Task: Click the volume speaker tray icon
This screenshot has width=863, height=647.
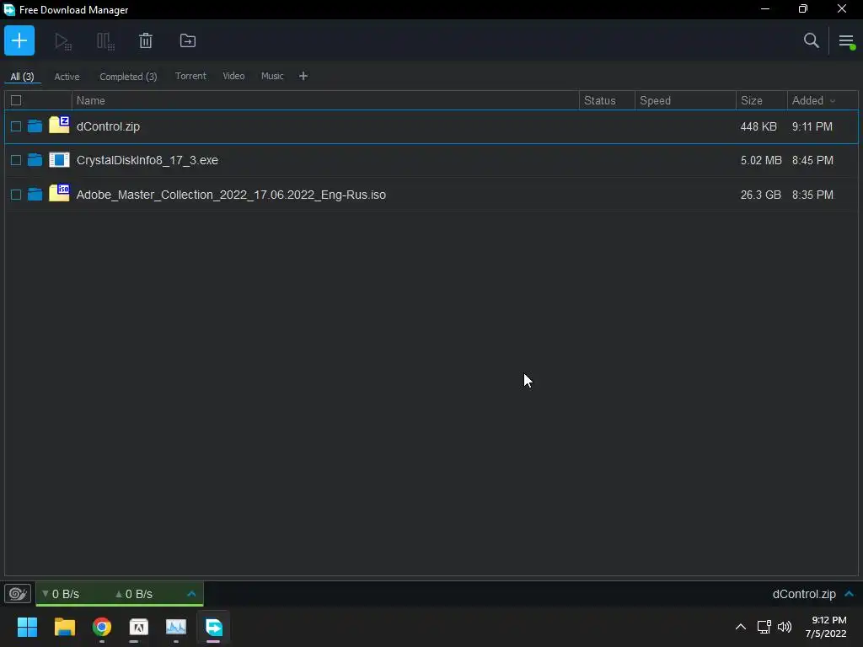Action: pyautogui.click(x=785, y=627)
